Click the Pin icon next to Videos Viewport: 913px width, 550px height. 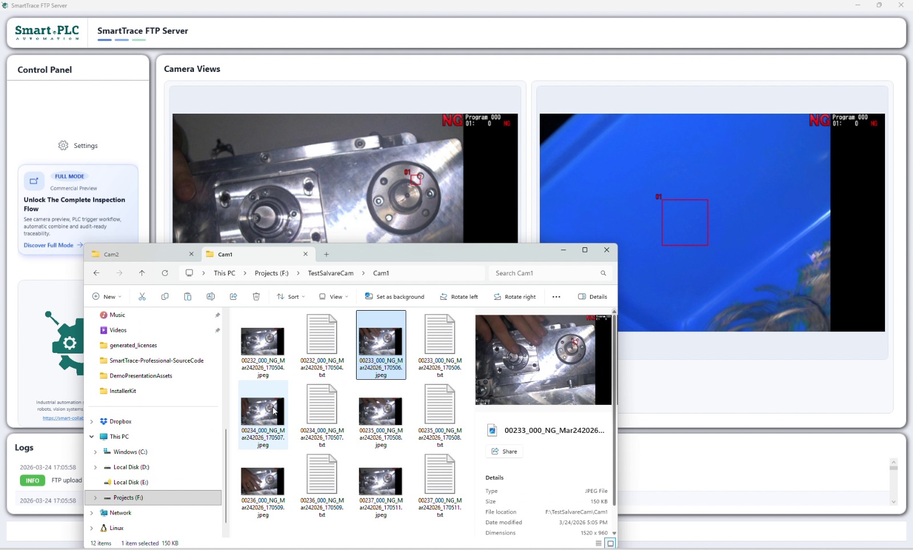(217, 330)
